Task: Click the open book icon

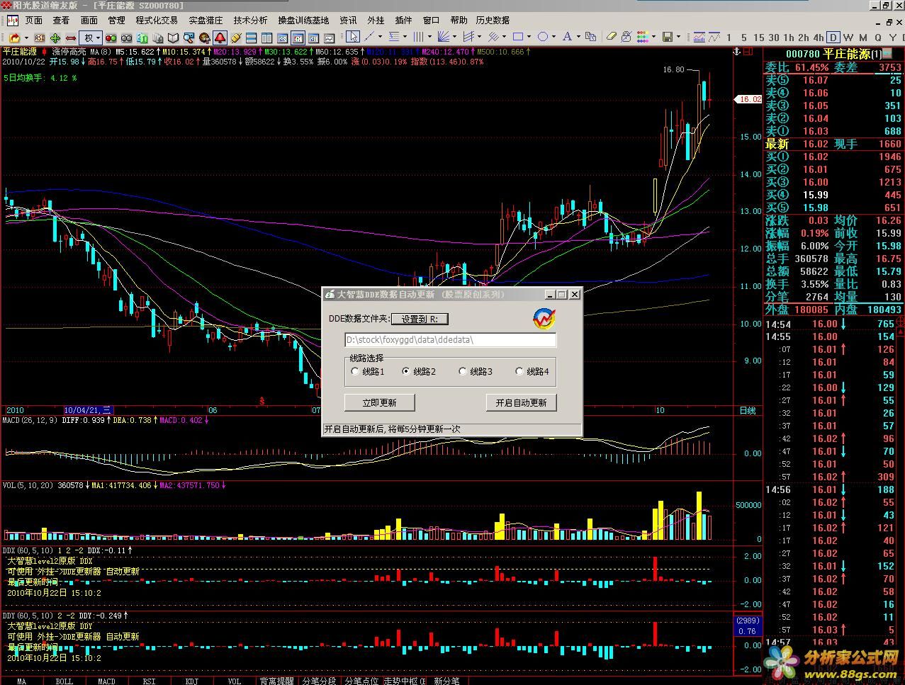Action: [x=172, y=38]
